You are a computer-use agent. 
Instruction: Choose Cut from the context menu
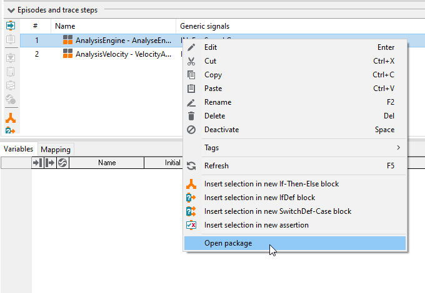295,61
